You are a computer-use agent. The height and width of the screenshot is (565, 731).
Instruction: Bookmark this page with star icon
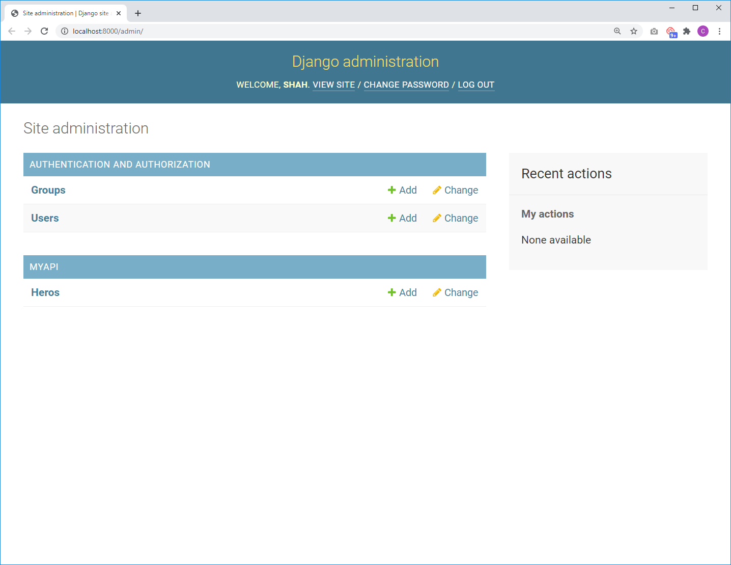634,31
